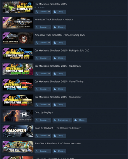Click thumbs-up icon for Halloween Chapter DLC
Image resolution: width=128 pixels, height=159 pixels.
[55, 136]
